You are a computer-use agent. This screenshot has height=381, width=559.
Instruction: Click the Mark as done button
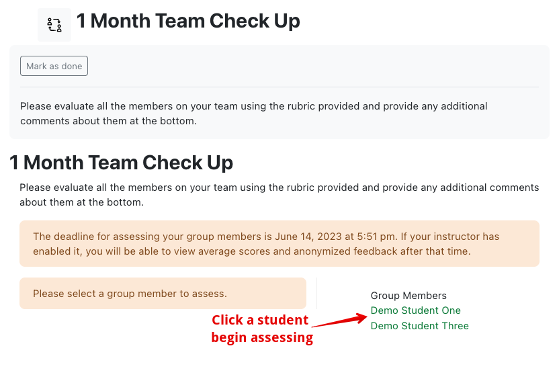54,66
